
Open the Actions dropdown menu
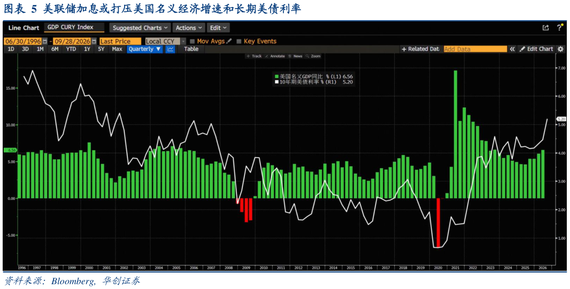(x=189, y=28)
